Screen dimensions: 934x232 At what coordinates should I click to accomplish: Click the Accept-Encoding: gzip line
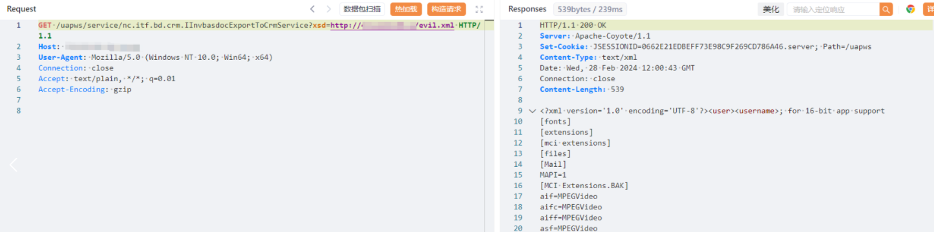85,90
